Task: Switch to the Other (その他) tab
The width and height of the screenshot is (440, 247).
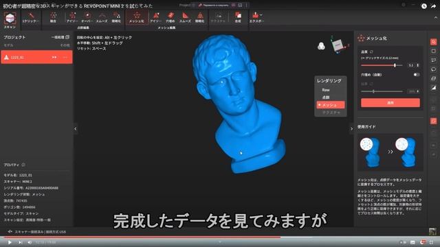Action: coord(65,45)
